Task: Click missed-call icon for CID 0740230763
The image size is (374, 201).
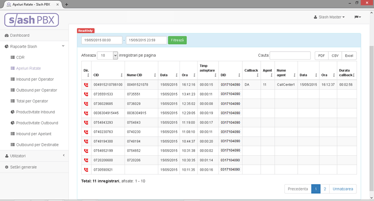Action: [x=86, y=132]
